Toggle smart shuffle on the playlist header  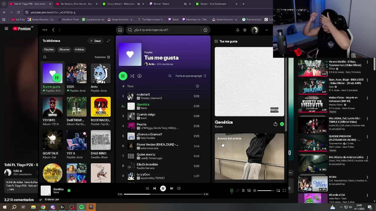tap(132, 76)
